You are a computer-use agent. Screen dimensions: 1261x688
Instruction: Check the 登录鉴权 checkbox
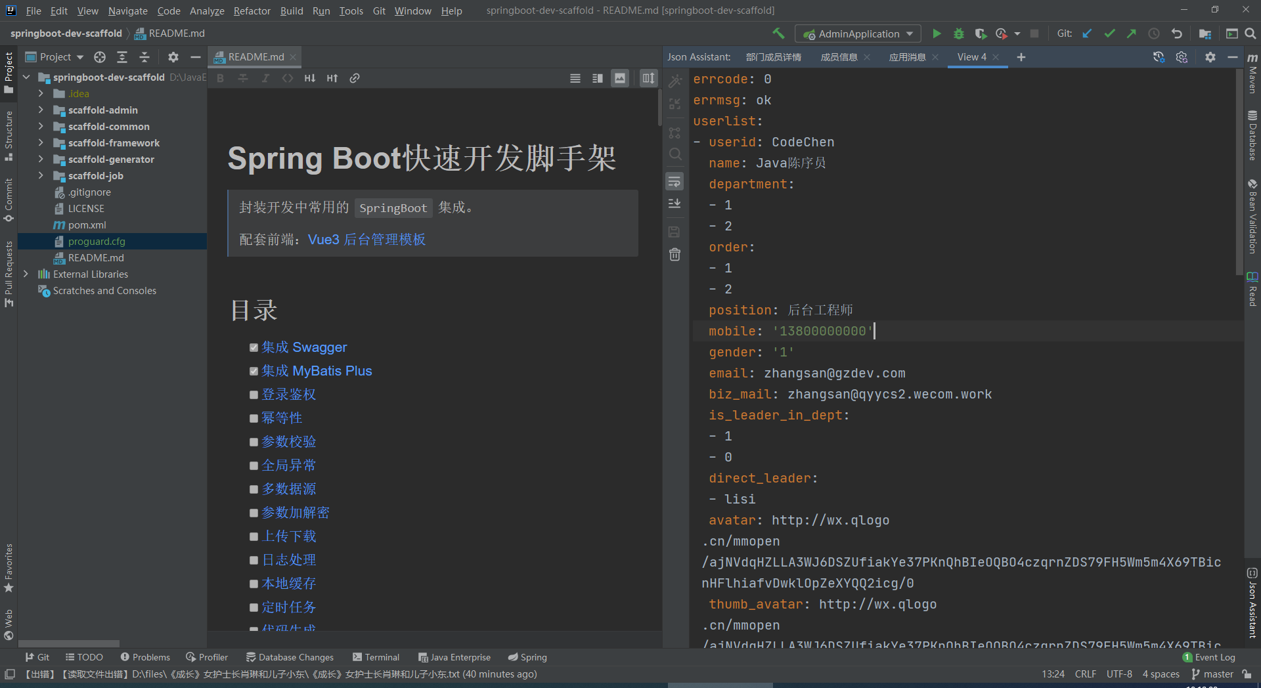tap(254, 395)
